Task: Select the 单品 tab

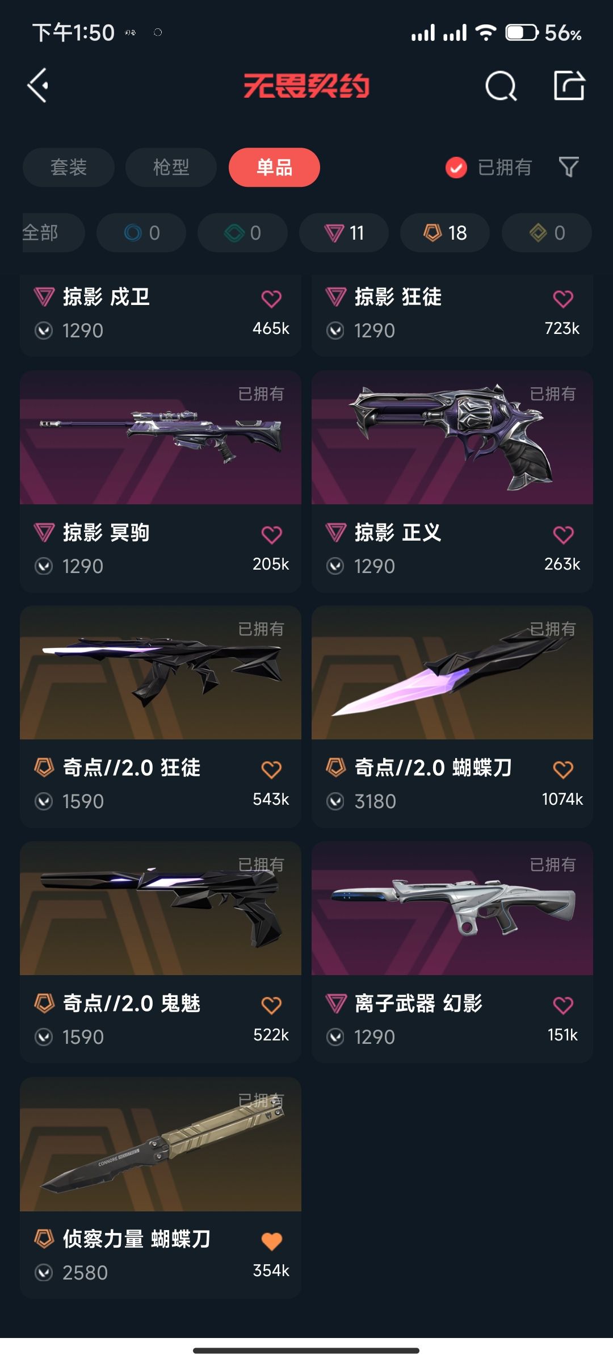Action: tap(274, 168)
